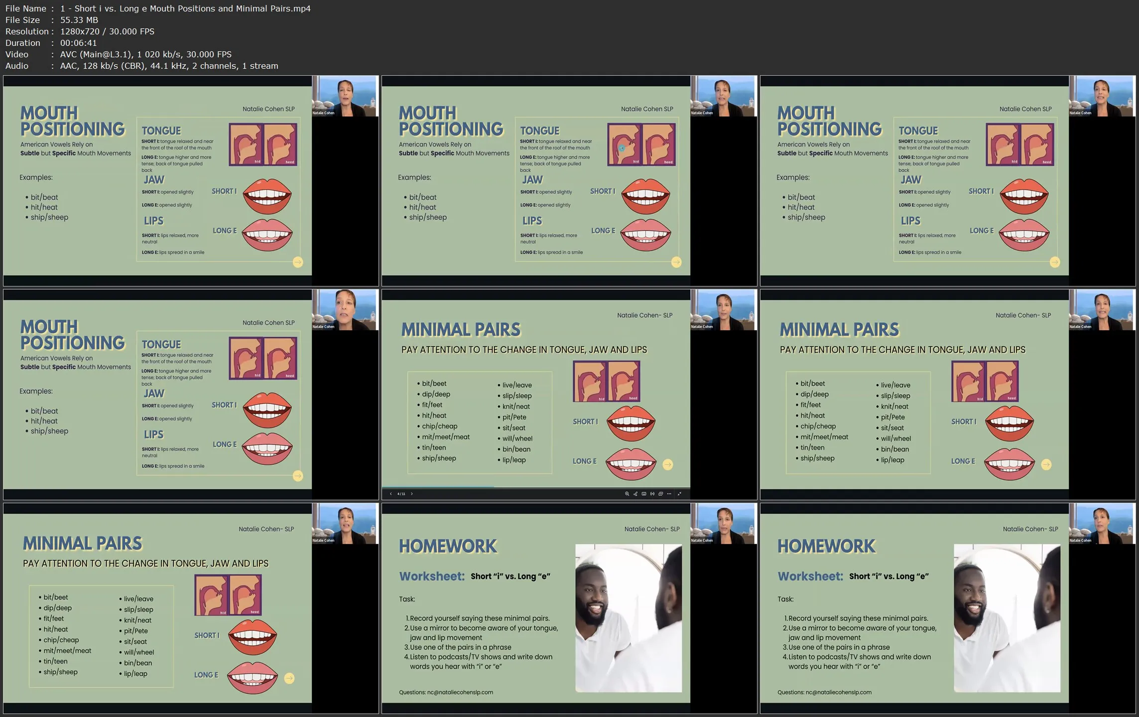Go to previous slide with left chevron
This screenshot has height=717, width=1139.
click(391, 494)
